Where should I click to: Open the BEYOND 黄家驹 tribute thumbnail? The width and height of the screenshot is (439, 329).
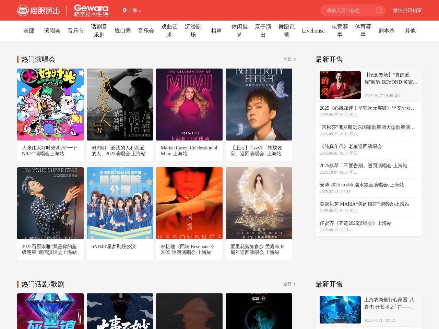point(340,85)
